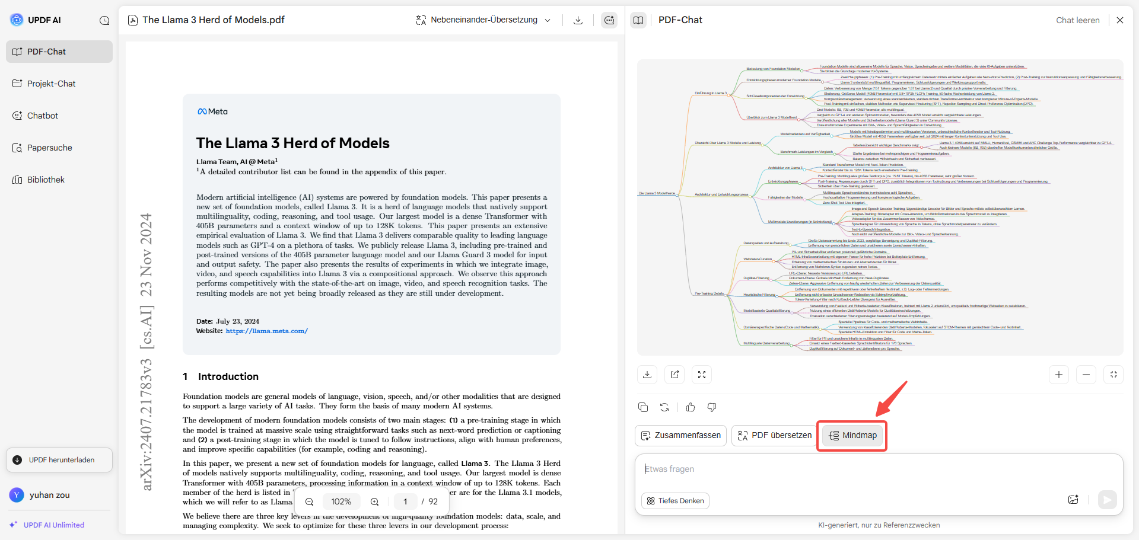Click the UPDF AI logo icon

click(17, 20)
